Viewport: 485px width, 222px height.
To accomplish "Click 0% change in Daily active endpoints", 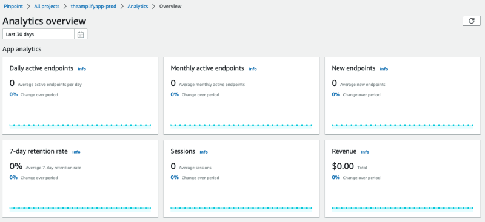I will (13, 94).
